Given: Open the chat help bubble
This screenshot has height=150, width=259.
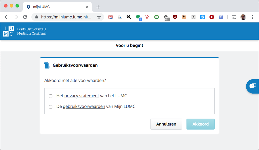Looking at the screenshot, I should tap(253, 86).
